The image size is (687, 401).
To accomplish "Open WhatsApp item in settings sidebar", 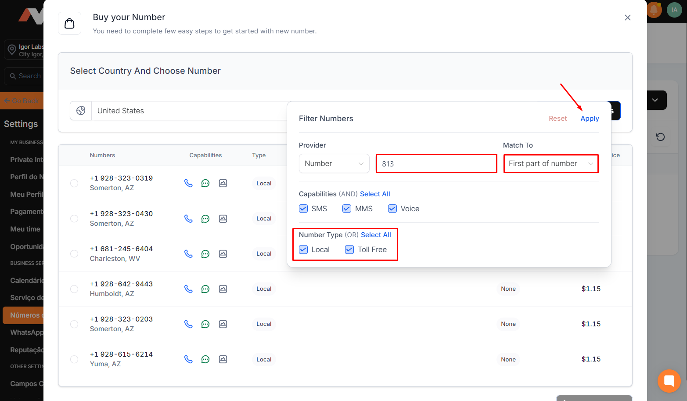I will (26, 332).
